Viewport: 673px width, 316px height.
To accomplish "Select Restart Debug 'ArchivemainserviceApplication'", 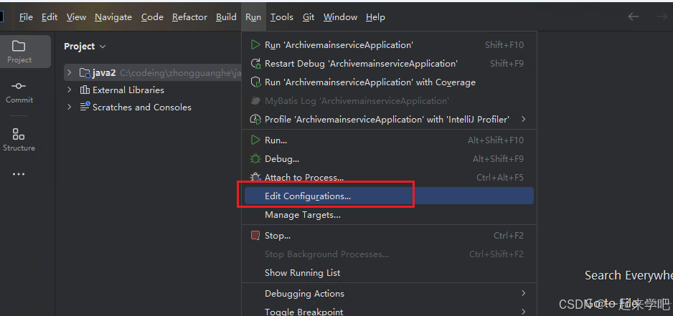I will 389,64.
